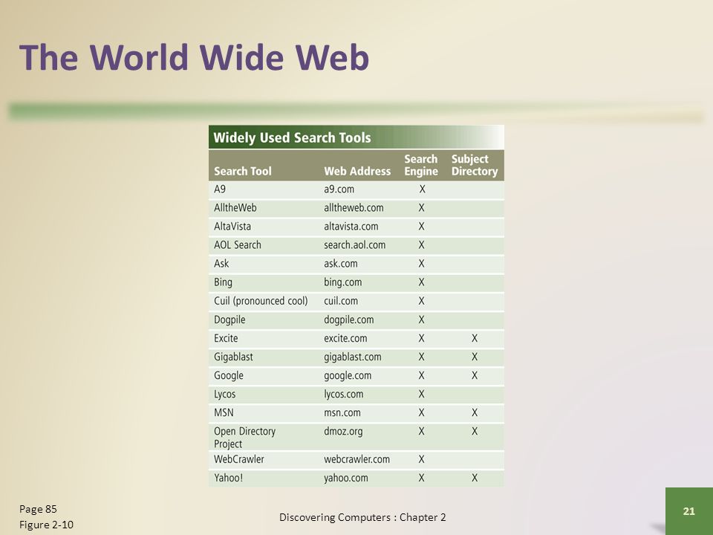
Task: Click the 'Search Engine' column header
Action: point(421,165)
